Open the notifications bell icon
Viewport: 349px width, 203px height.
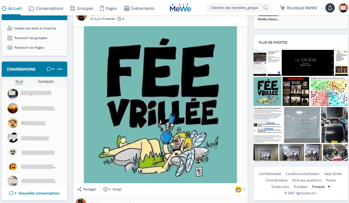[x=330, y=8]
